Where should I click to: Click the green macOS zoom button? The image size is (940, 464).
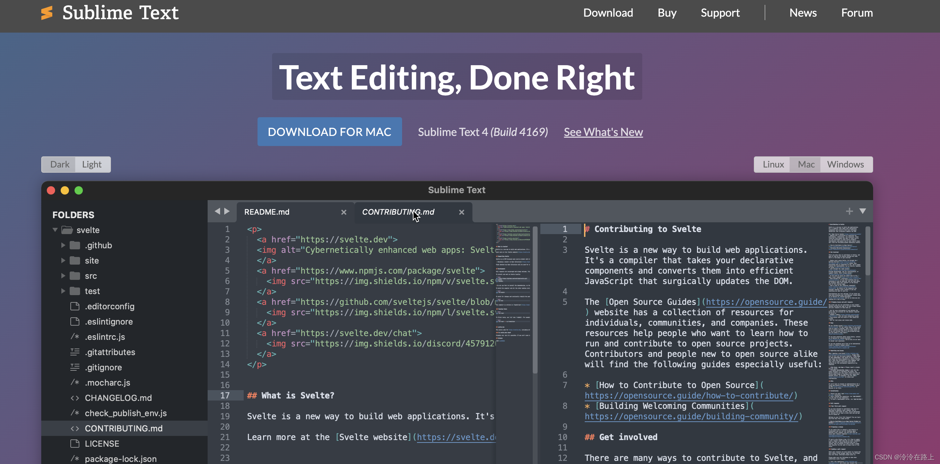coord(78,191)
